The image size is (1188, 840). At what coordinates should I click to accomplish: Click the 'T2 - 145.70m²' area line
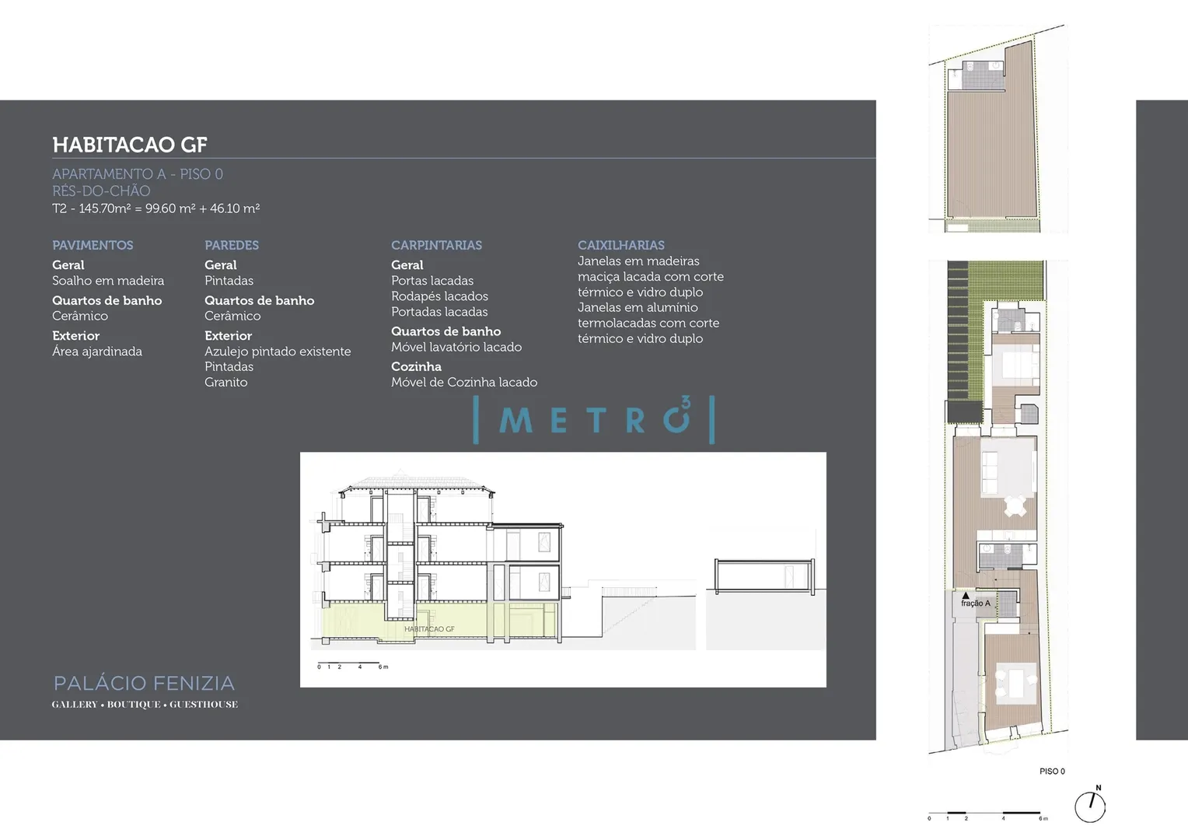(x=155, y=208)
